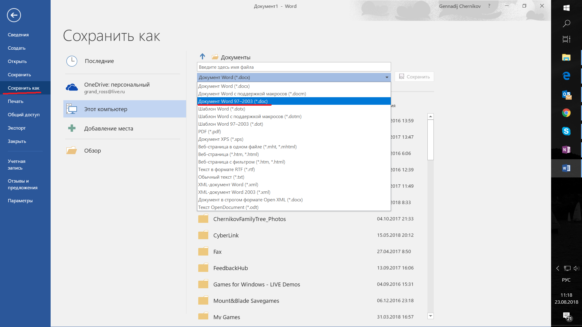The height and width of the screenshot is (327, 582).
Task: Open the Общий доступ menu item
Action: point(25,114)
